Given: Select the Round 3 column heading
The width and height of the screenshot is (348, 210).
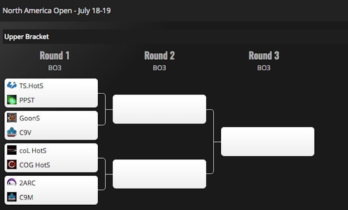Looking at the screenshot, I should [264, 56].
